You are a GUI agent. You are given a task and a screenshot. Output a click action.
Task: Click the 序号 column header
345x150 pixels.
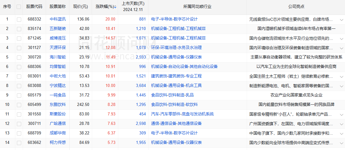click(7, 7)
